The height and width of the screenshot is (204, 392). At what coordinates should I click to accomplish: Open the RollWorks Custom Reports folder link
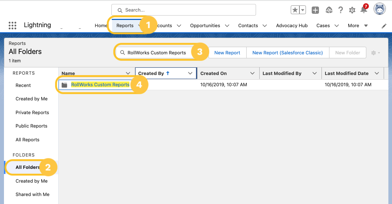(x=100, y=85)
